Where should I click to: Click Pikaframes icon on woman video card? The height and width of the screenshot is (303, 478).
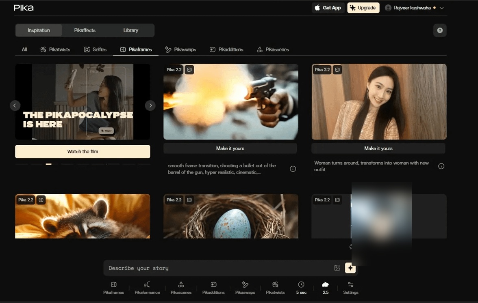(337, 70)
